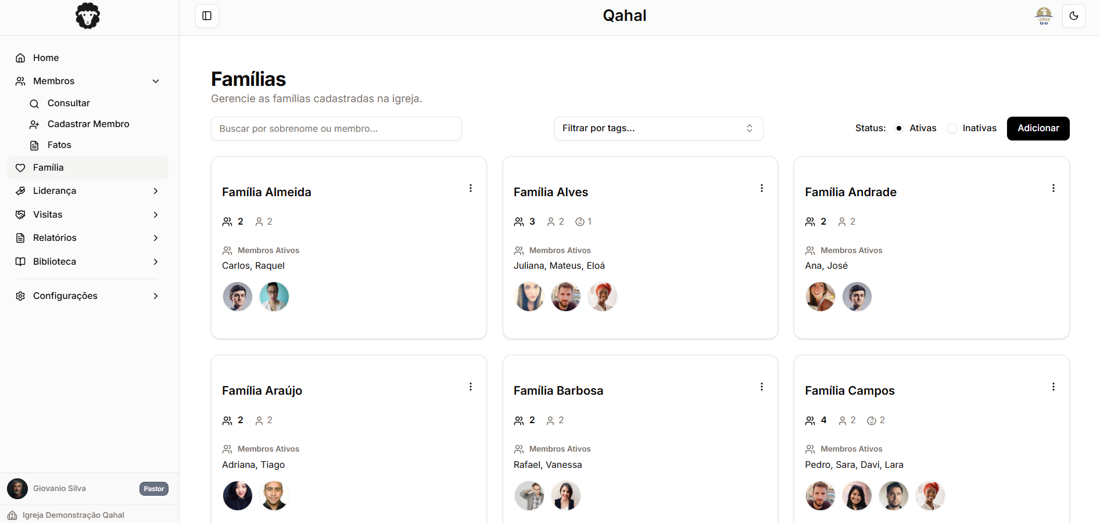Click Carlos's avatar in Família Almeida
The width and height of the screenshot is (1100, 523).
pyautogui.click(x=237, y=297)
